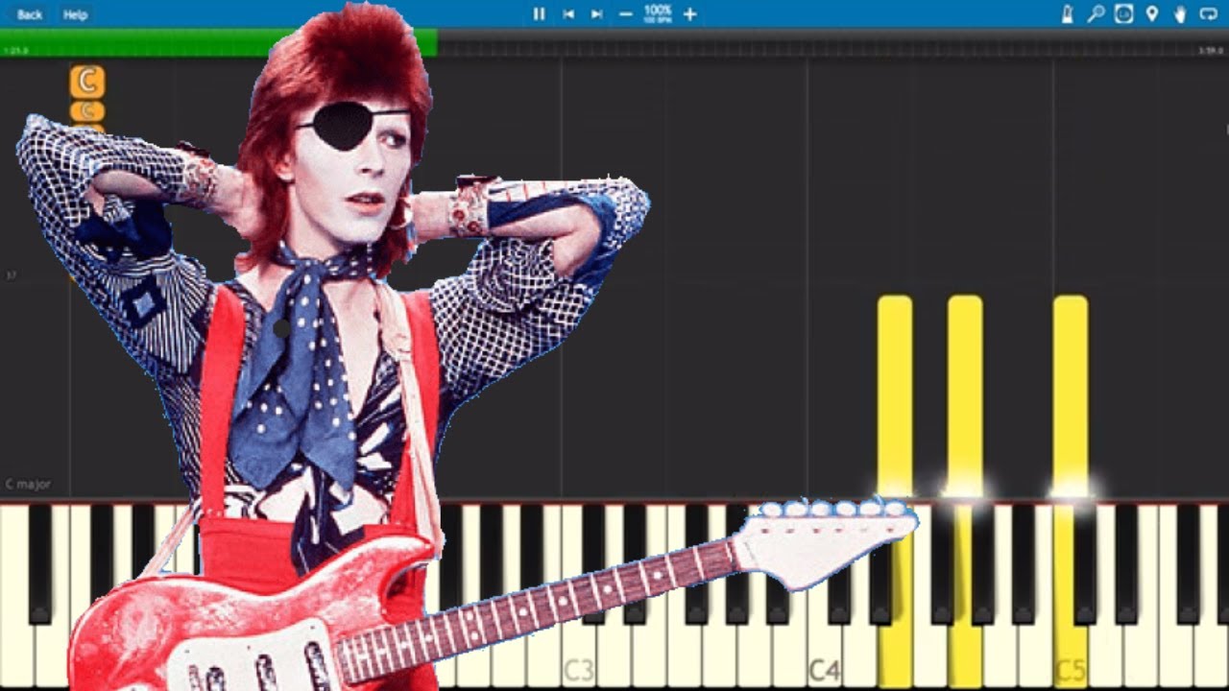This screenshot has height=691, width=1229.
Task: Go back using the Back button
Action: pyautogui.click(x=30, y=14)
